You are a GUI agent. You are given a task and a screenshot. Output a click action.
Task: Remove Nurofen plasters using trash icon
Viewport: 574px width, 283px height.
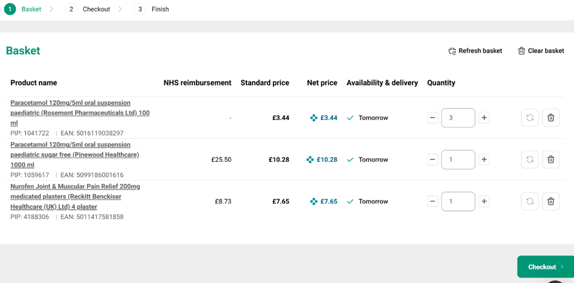click(x=551, y=201)
